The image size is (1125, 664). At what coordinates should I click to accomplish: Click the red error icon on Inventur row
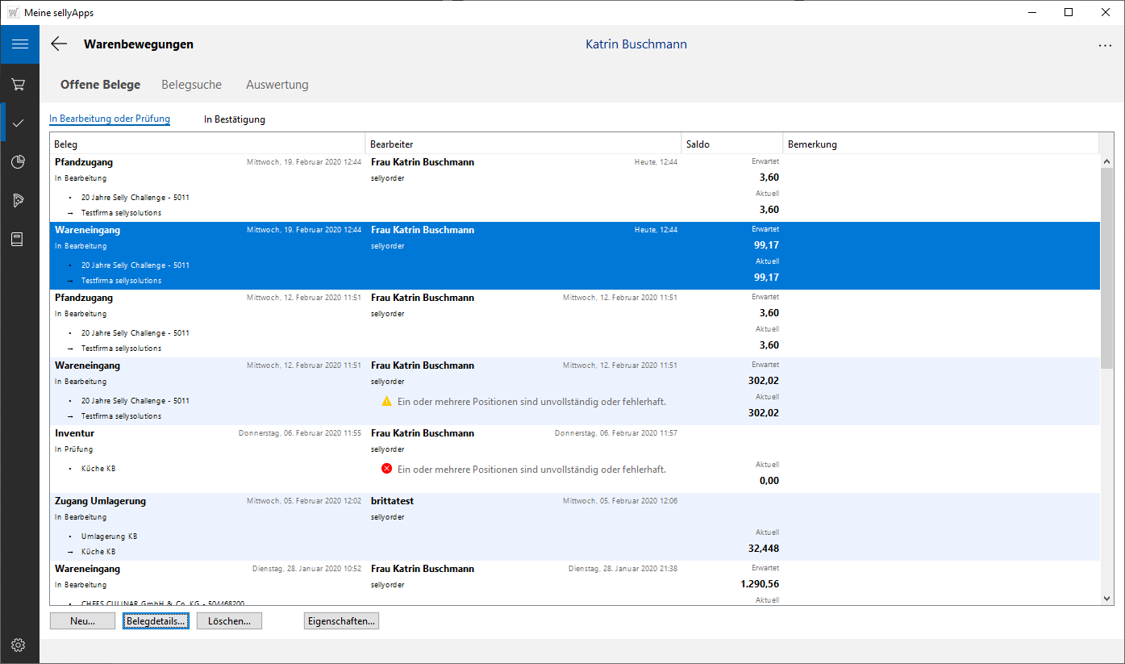click(386, 468)
